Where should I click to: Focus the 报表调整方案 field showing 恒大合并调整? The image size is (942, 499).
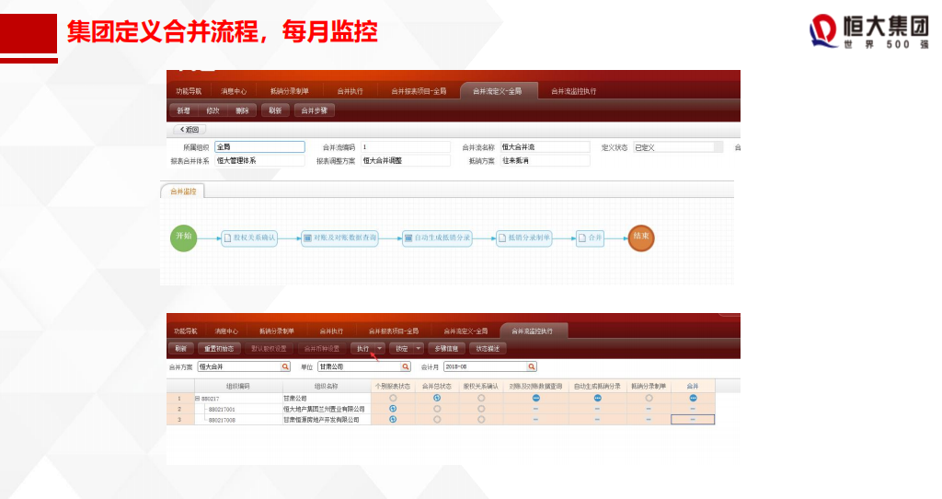(x=406, y=160)
